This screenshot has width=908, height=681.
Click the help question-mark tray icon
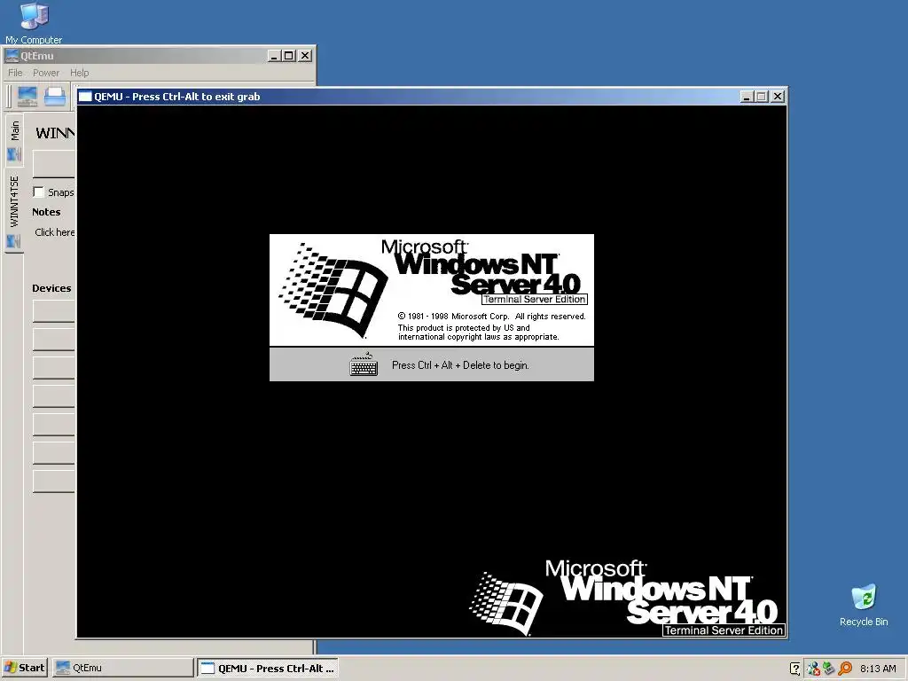tap(795, 669)
